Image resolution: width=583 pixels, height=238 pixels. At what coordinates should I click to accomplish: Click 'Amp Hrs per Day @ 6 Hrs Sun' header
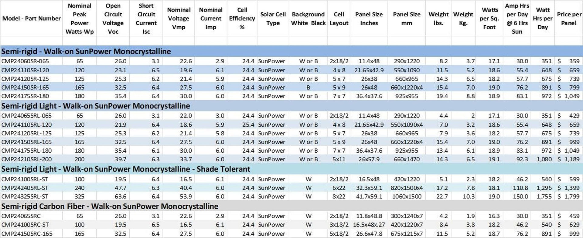tap(517, 18)
